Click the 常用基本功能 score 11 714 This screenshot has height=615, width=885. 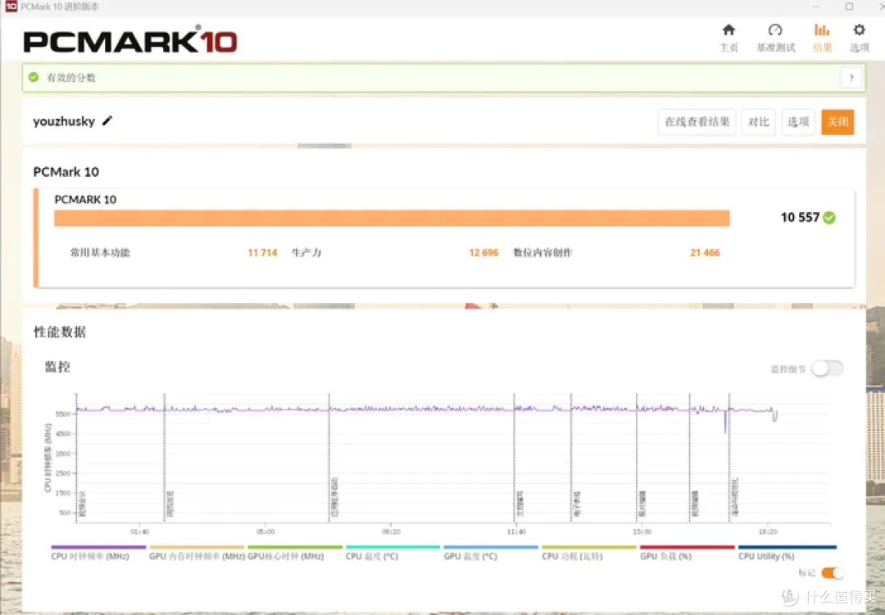tap(262, 253)
